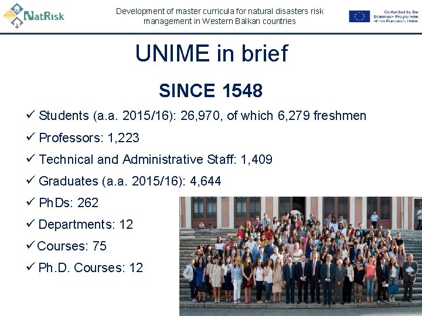422x316 pixels.
Task: Click the checkmark beside Technical and Administrative Staff
Action: tap(30, 158)
